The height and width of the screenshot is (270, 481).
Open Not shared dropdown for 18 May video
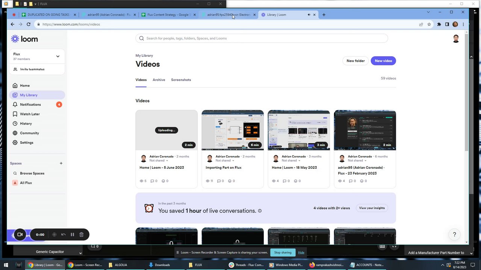point(292,160)
